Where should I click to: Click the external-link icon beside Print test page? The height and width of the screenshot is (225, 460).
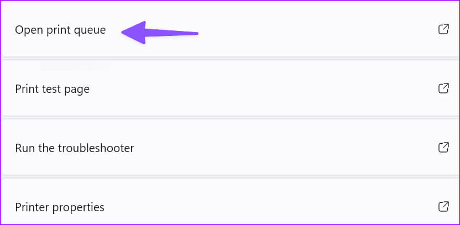click(x=443, y=88)
